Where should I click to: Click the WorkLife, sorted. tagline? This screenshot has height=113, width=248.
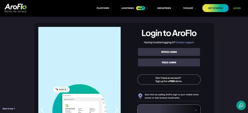pyautogui.click(x=15, y=11)
